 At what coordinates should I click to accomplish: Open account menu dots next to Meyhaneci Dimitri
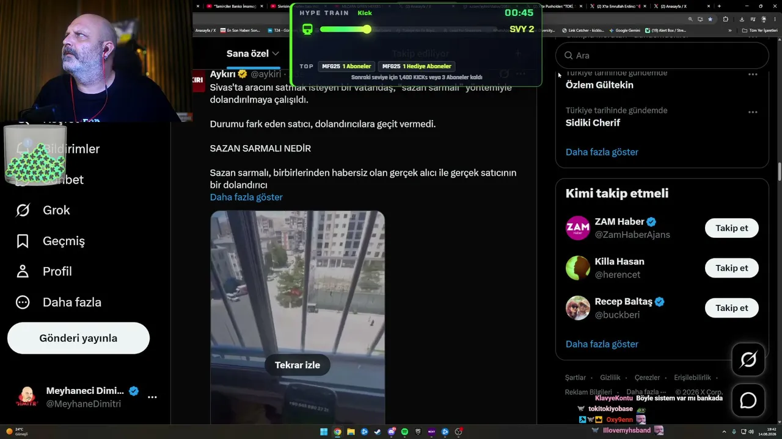click(152, 397)
